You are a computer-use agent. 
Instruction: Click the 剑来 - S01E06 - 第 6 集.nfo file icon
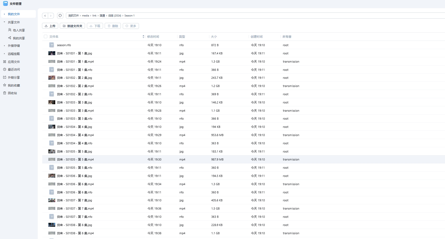point(52,192)
